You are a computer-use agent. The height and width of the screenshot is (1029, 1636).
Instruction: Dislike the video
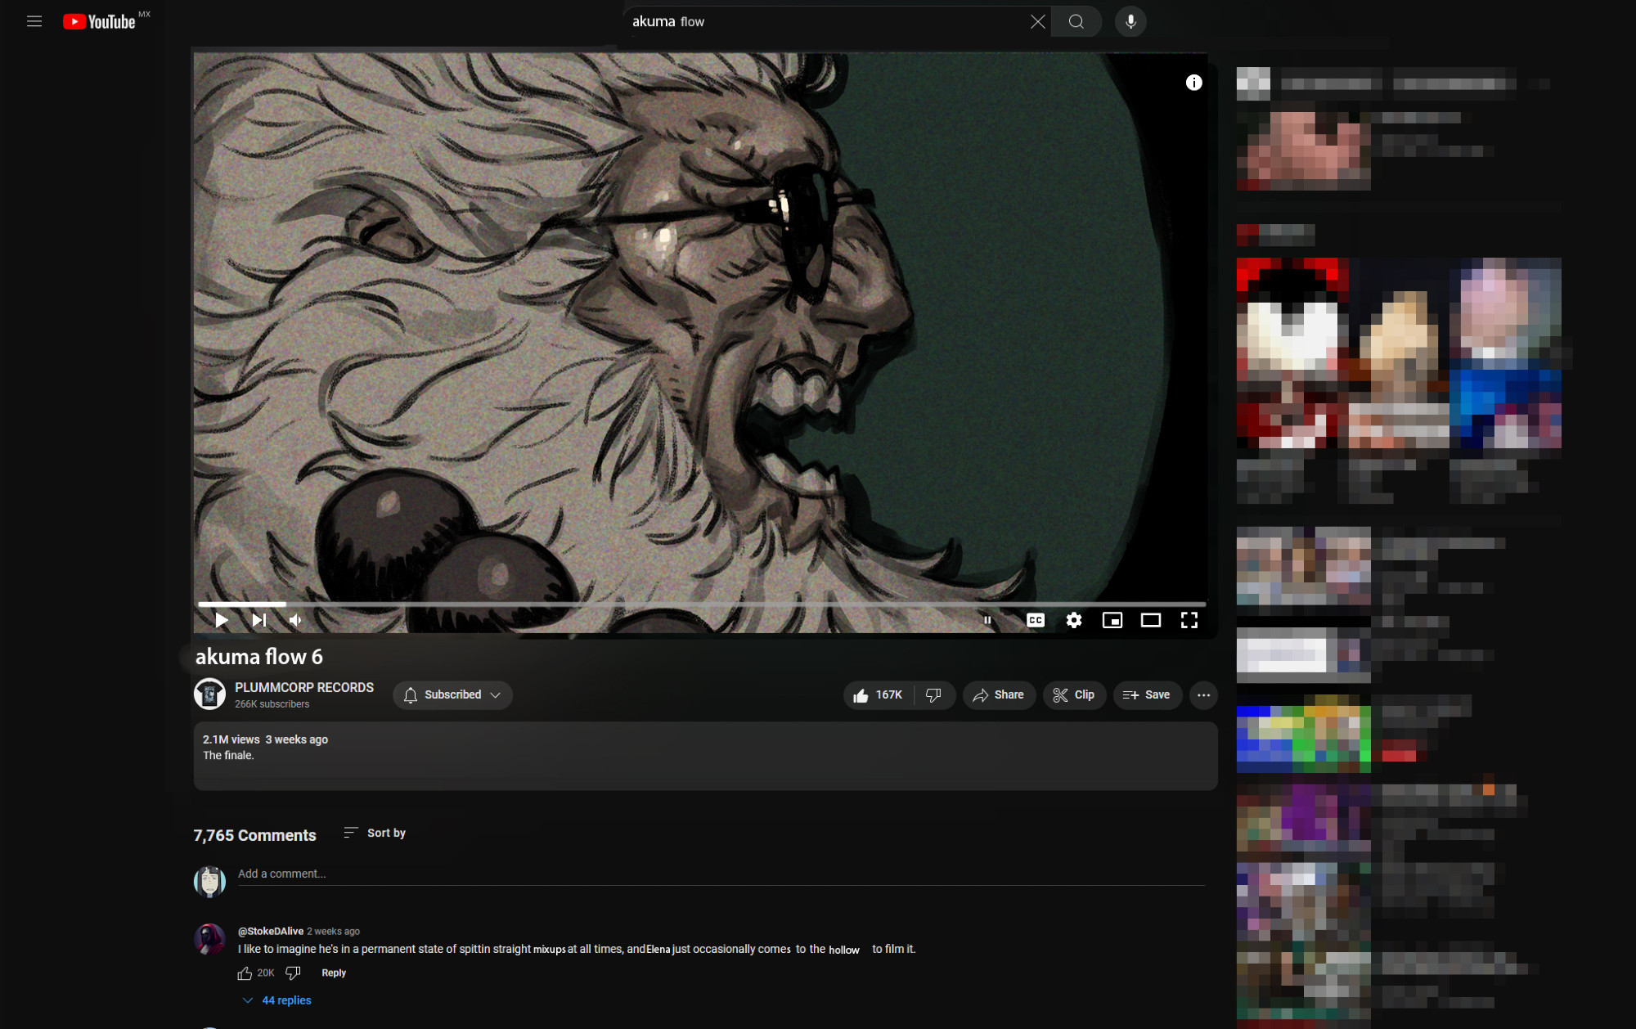click(934, 694)
